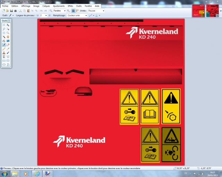Close the Outils tools panel
This screenshot has width=222, height=177.
9,21
